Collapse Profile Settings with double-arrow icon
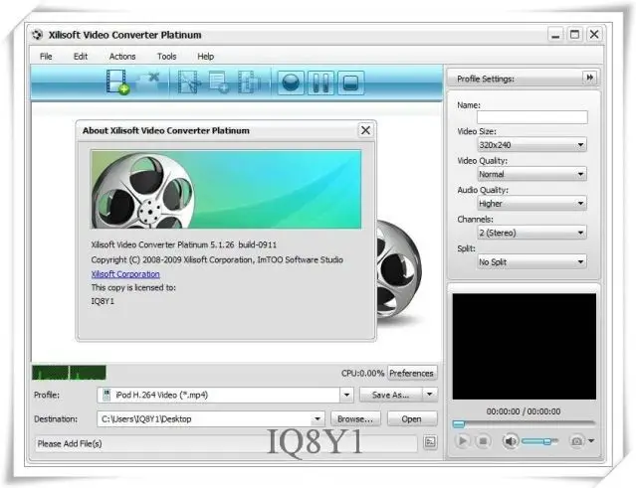 click(590, 77)
